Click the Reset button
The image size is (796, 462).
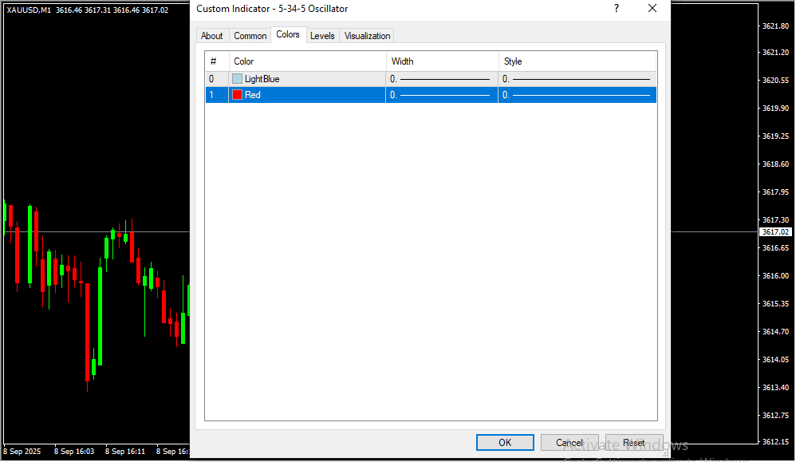[x=634, y=443]
